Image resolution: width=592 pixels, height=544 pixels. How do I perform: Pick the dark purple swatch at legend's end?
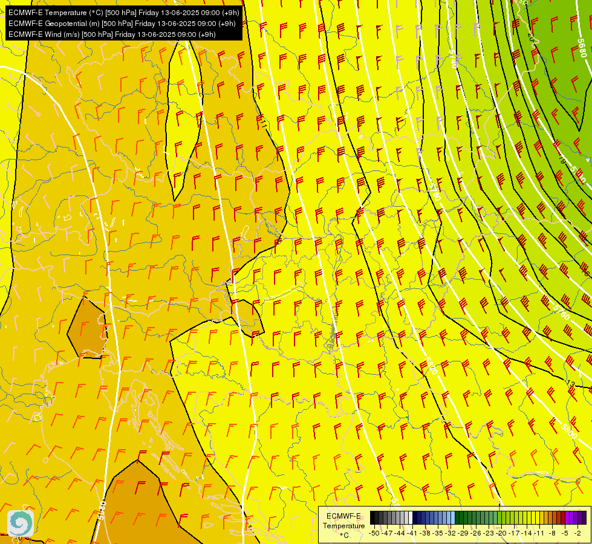[x=584, y=518]
